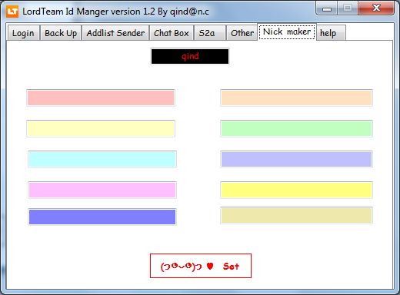Pick the light magenta color bar
Viewport: 400px width, 295px height.
pos(102,190)
